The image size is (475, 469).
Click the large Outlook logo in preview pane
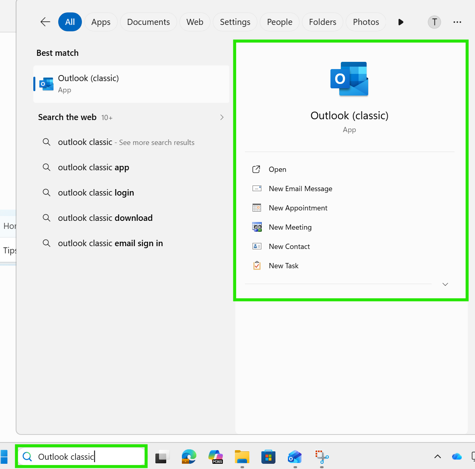coord(349,79)
